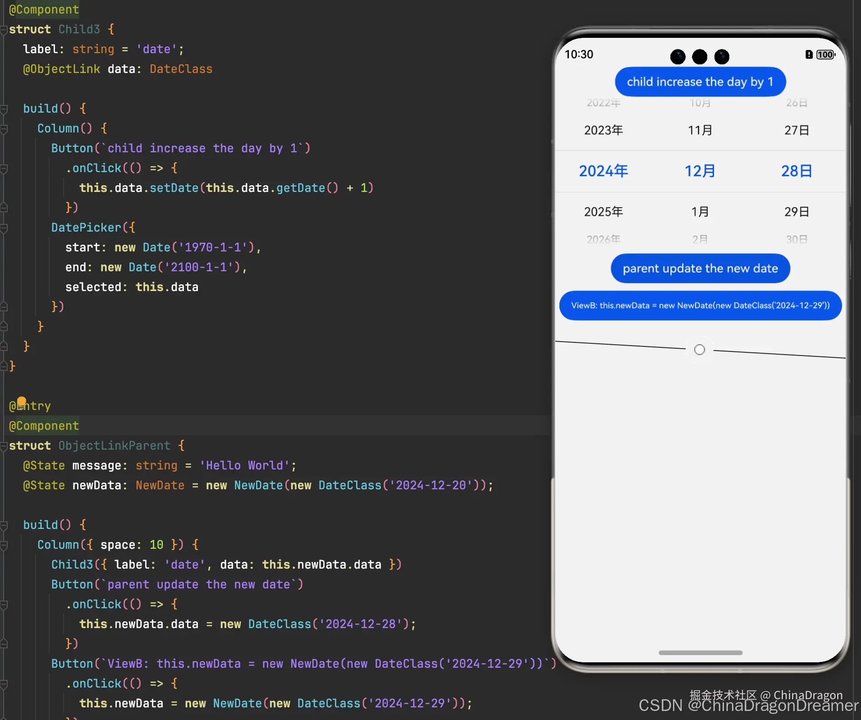
Task: Tap the 'ViewB: this.newData = new NewDate' button
Action: coord(700,305)
